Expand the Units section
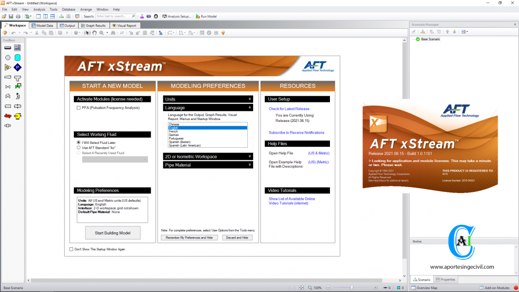 (208, 99)
